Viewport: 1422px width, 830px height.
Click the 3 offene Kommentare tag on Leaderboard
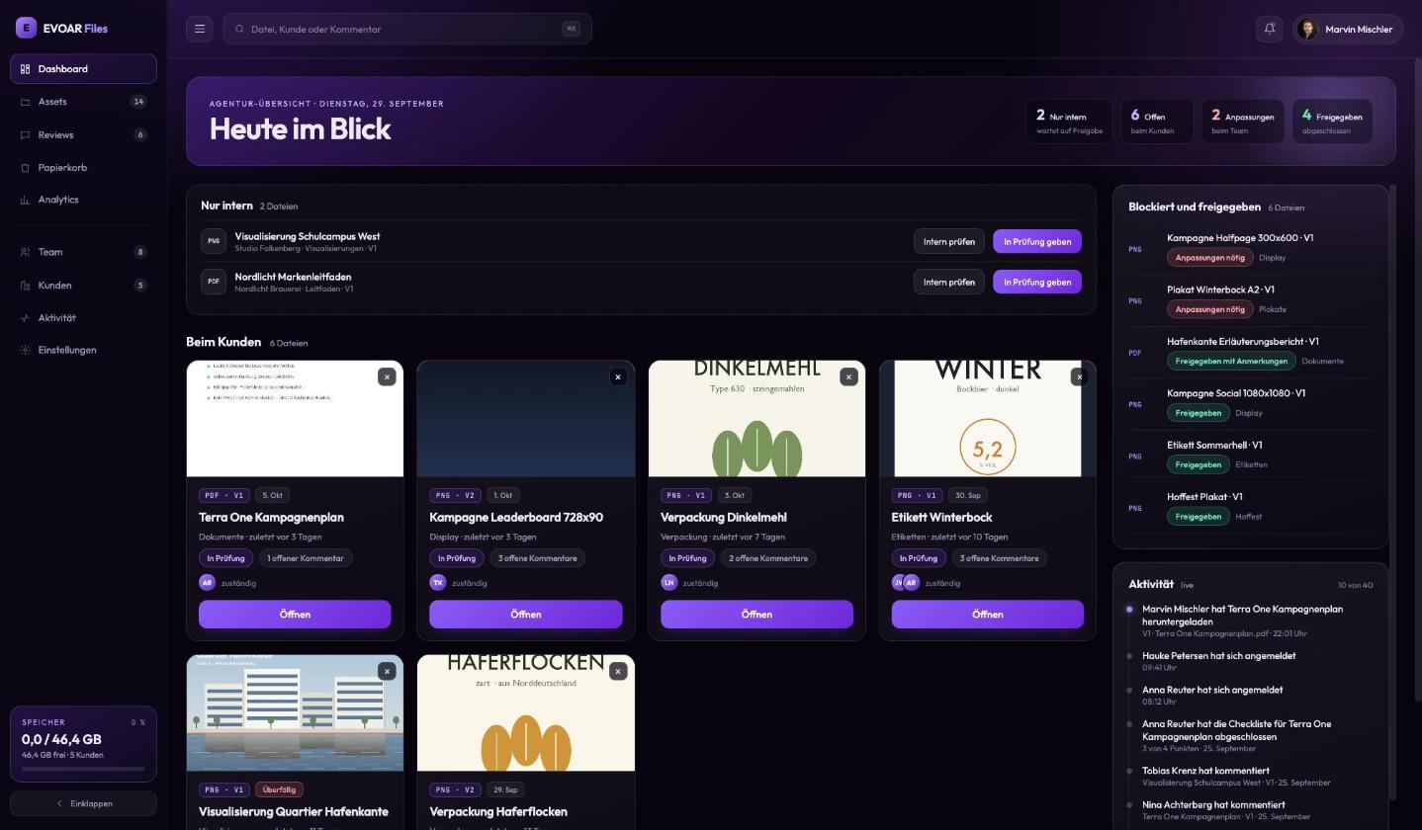[x=537, y=558]
